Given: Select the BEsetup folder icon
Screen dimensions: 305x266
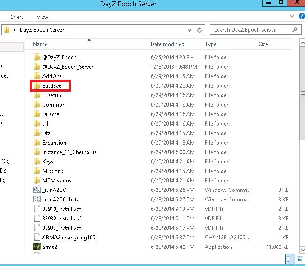Looking at the screenshot, I should 37,95.
